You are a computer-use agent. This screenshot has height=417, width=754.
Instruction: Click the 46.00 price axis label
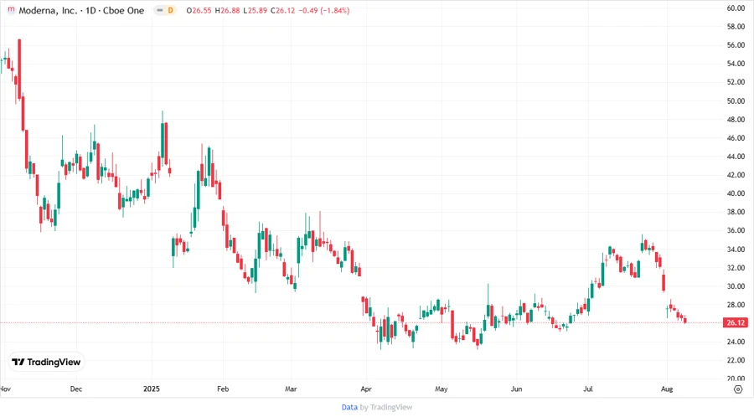(x=736, y=138)
